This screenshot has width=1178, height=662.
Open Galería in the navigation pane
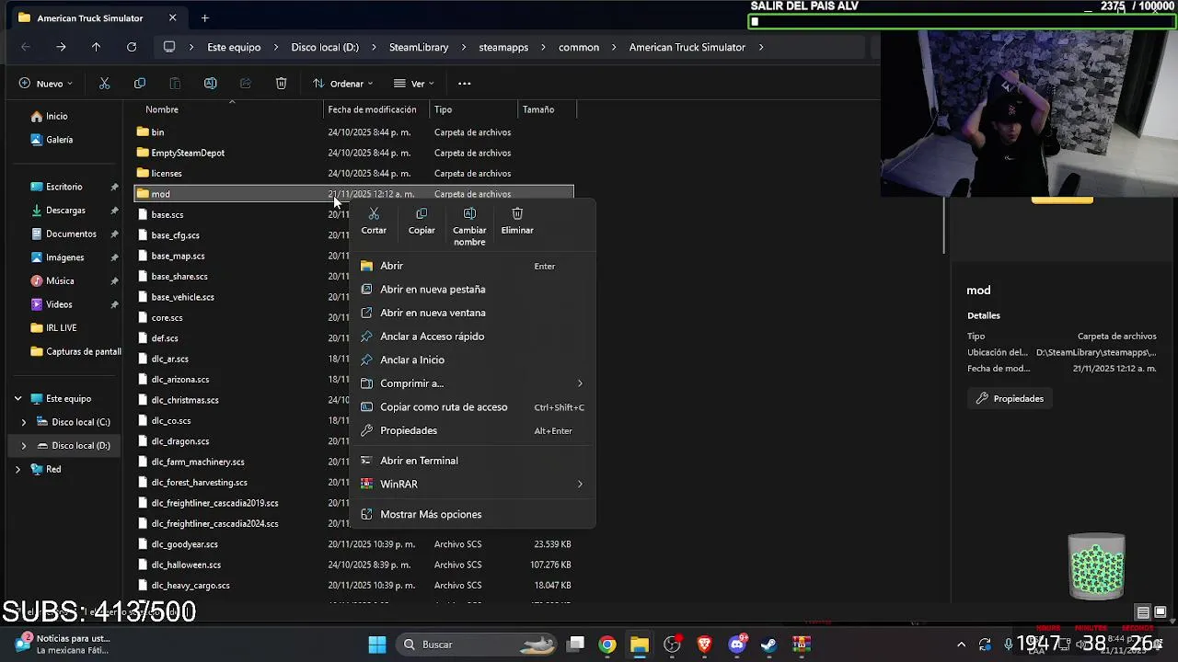click(59, 140)
